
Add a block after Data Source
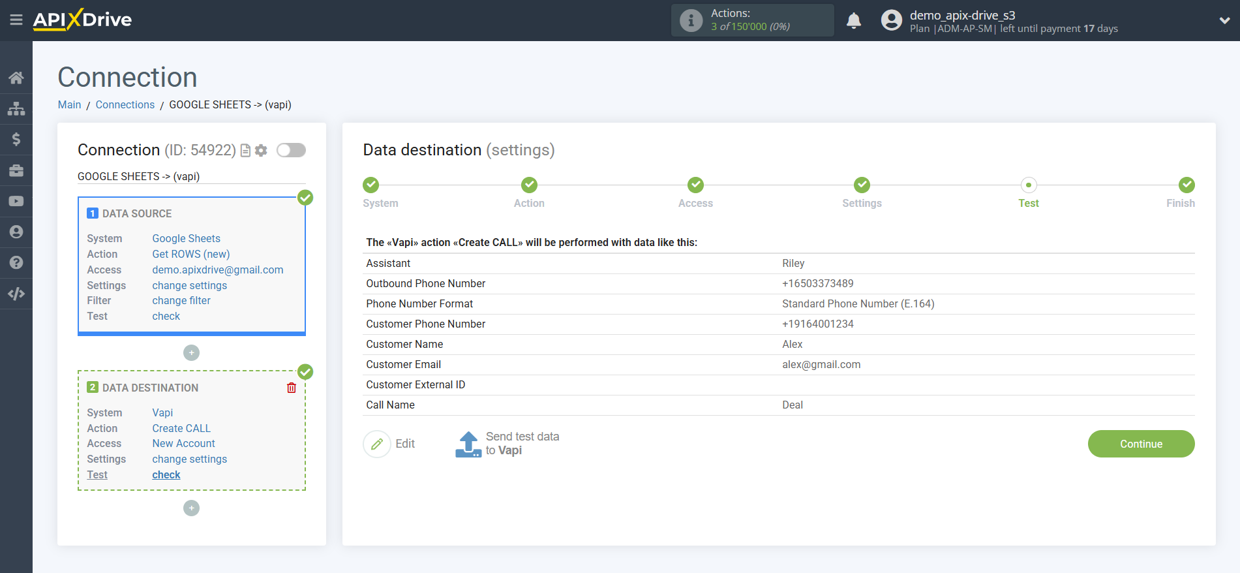pos(191,352)
